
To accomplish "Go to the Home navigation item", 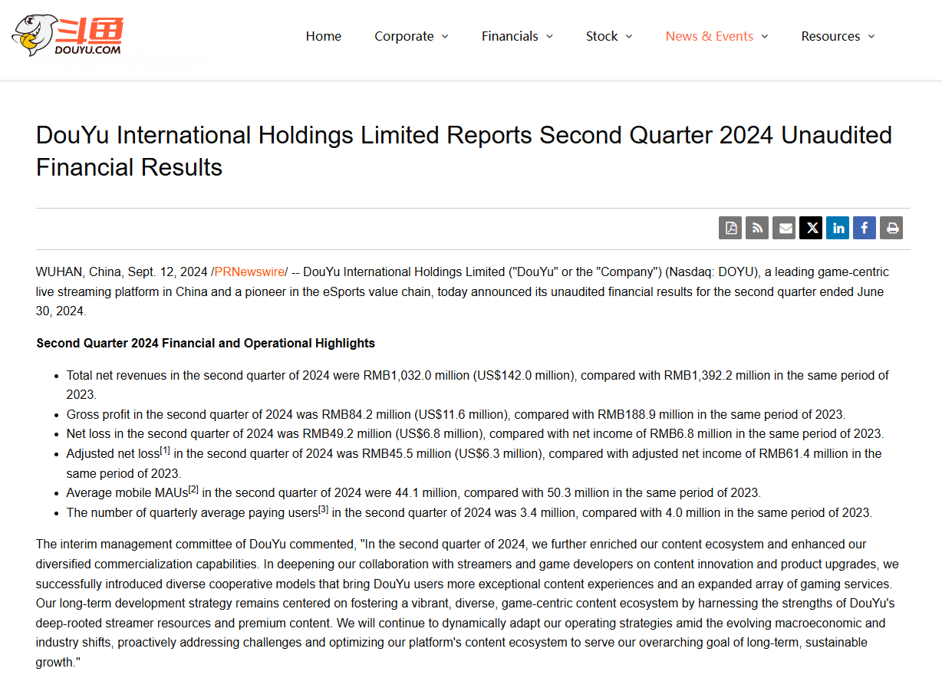I will coord(324,36).
